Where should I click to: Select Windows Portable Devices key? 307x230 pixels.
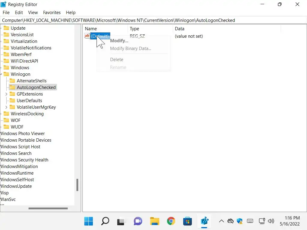tap(26, 140)
